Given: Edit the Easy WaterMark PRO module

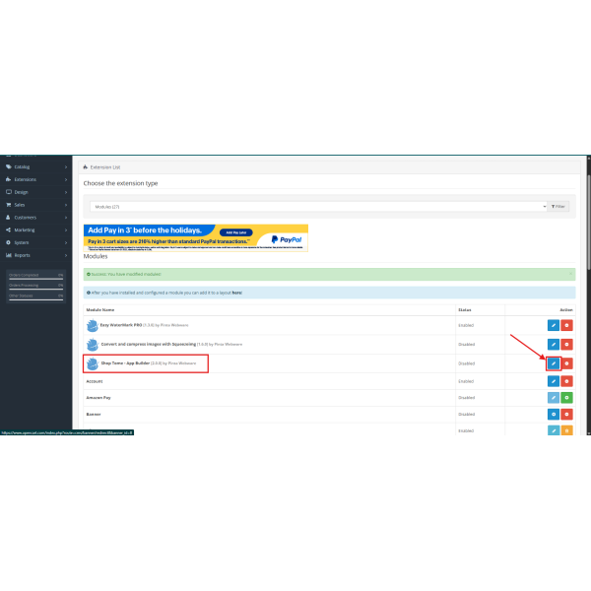Looking at the screenshot, I should (553, 325).
